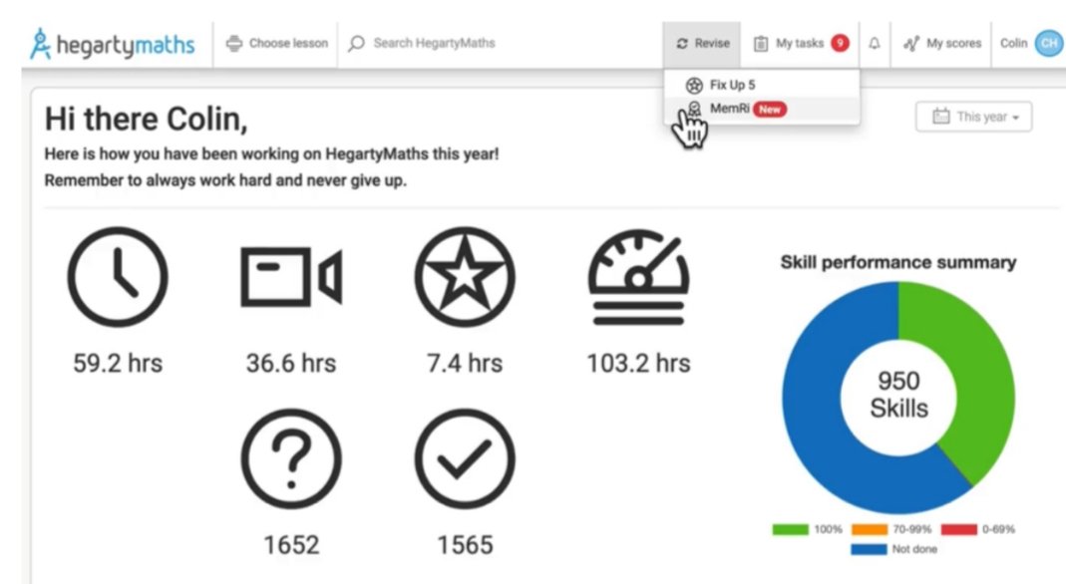The height and width of the screenshot is (584, 1066).
Task: Select Fix Up 5 from Revise menu
Action: click(x=762, y=85)
